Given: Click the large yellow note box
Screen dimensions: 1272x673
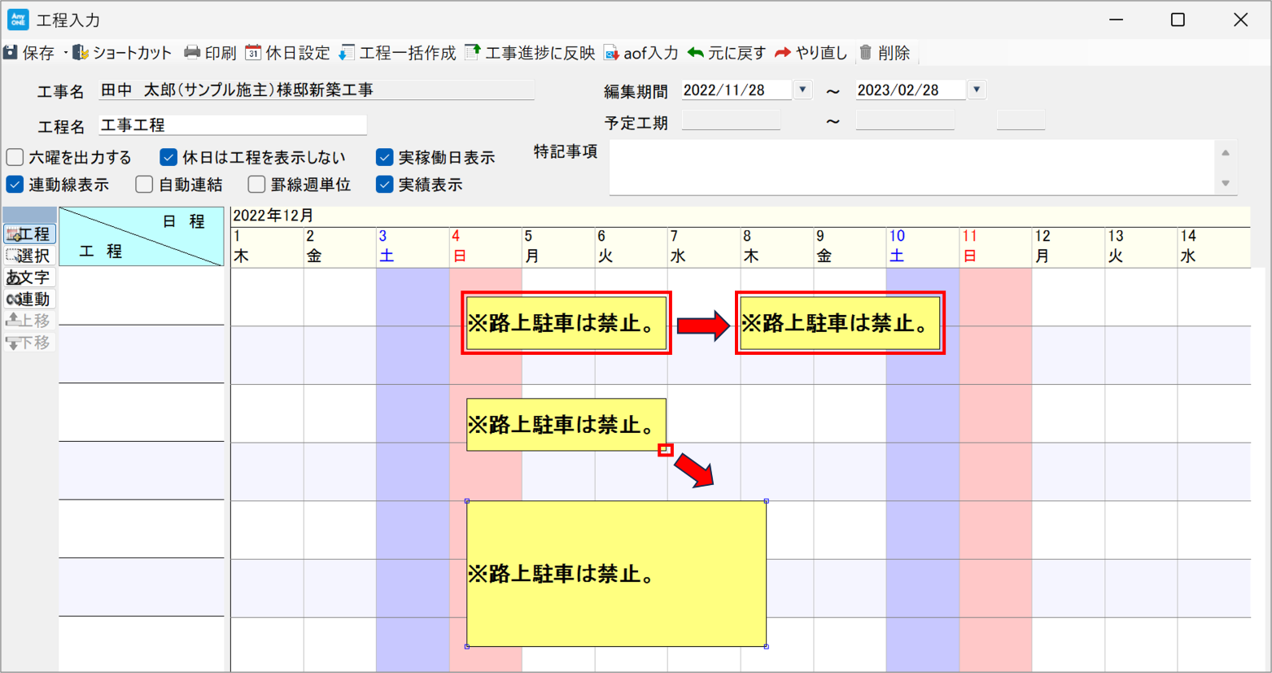Looking at the screenshot, I should click(616, 574).
